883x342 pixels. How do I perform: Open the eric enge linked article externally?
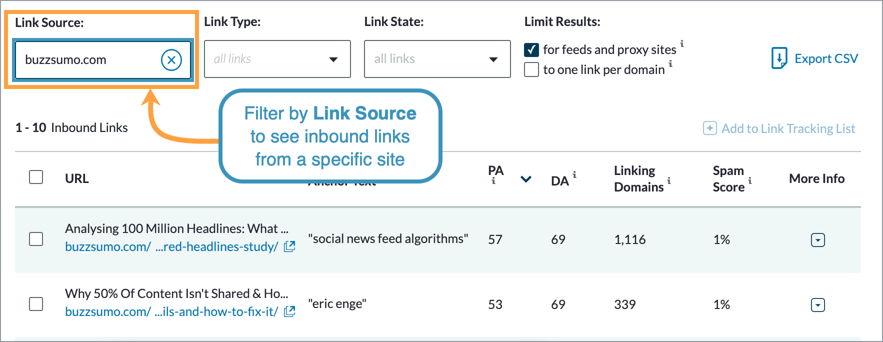coord(289,311)
